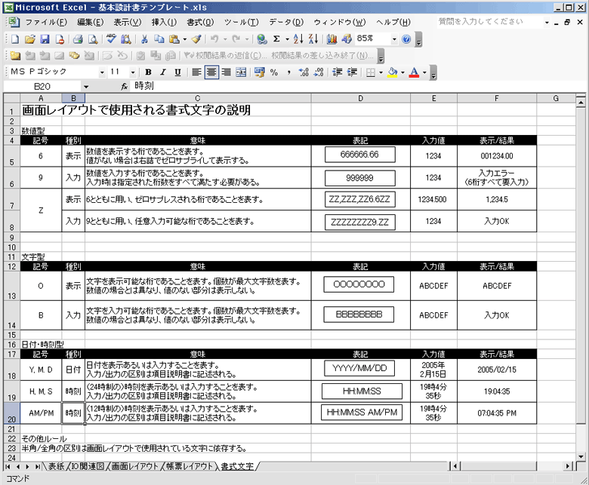Open the 表示(V) menu
This screenshot has height=485, width=589.
tap(128, 22)
